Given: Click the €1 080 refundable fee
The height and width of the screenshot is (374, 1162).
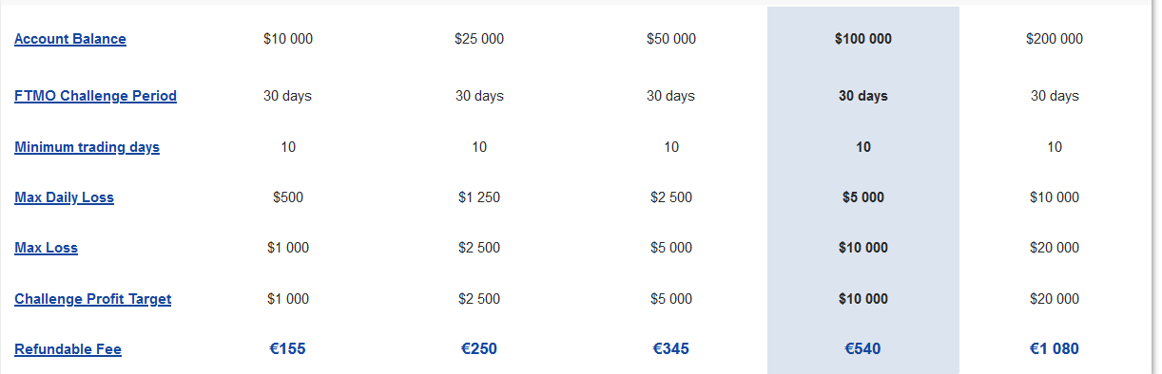Looking at the screenshot, I should coord(1055,348).
